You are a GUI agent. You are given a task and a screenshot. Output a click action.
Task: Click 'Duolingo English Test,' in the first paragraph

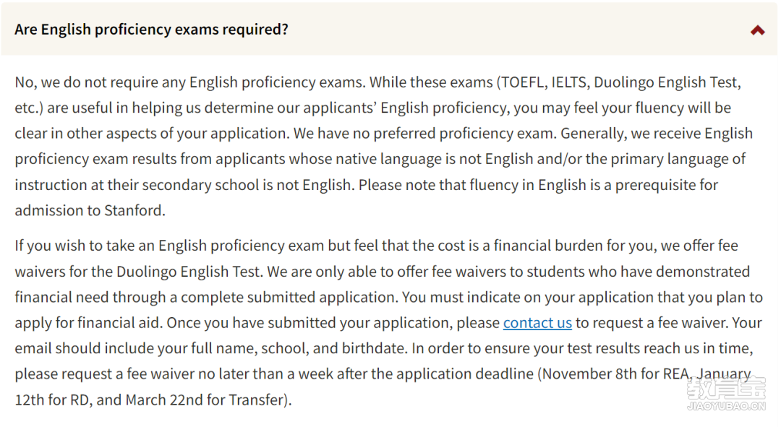pyautogui.click(x=667, y=82)
